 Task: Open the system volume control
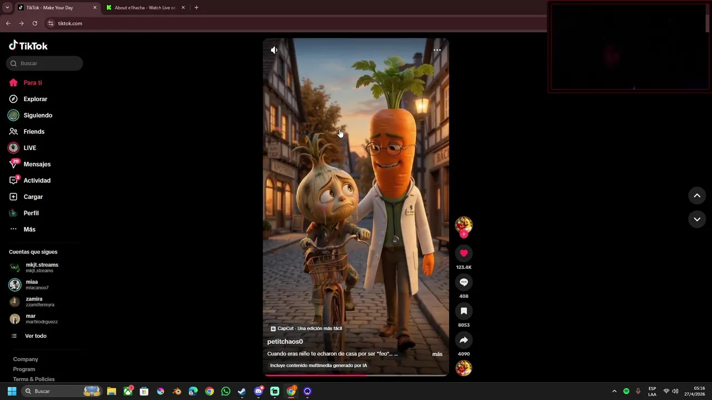coord(675,391)
